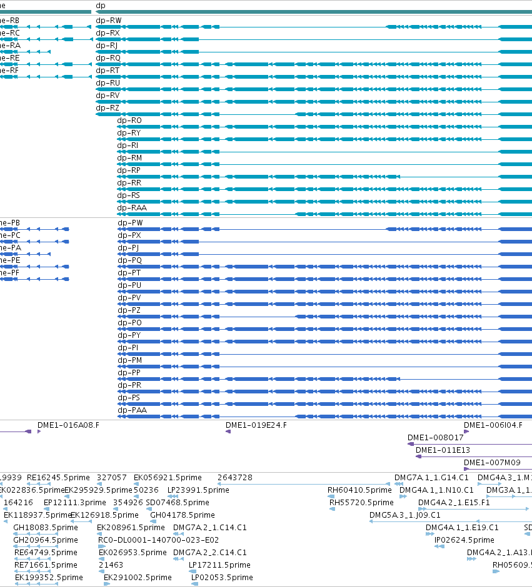This screenshot has width=532, height=587.
Task: Click the DMG7A.1_1.G14.C1 label
Action: tap(431, 477)
